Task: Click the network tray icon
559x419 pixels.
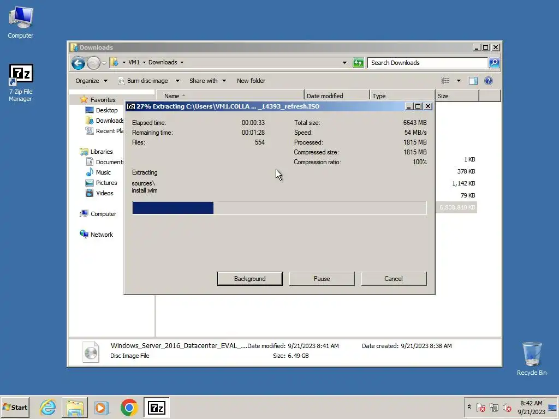Action: 493,408
